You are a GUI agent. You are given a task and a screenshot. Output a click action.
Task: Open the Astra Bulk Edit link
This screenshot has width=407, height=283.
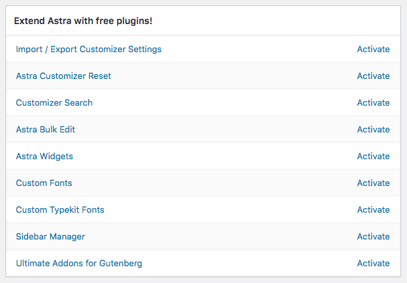[x=46, y=130]
